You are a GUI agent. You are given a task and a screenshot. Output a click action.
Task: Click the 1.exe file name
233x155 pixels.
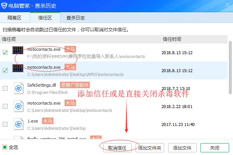(33, 121)
